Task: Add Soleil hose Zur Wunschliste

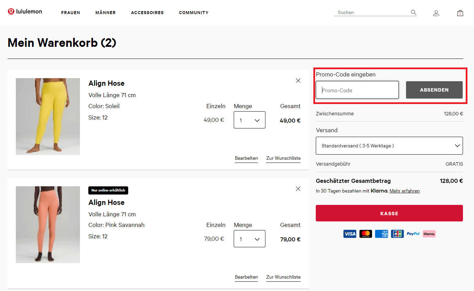Action: (x=283, y=158)
